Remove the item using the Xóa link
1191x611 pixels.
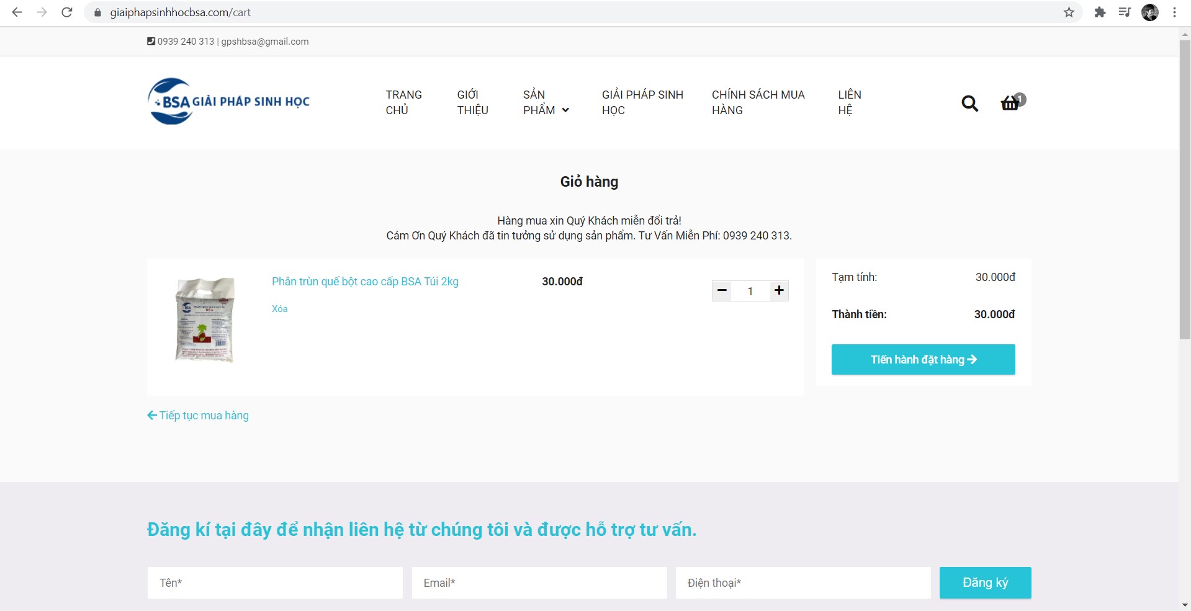point(279,309)
